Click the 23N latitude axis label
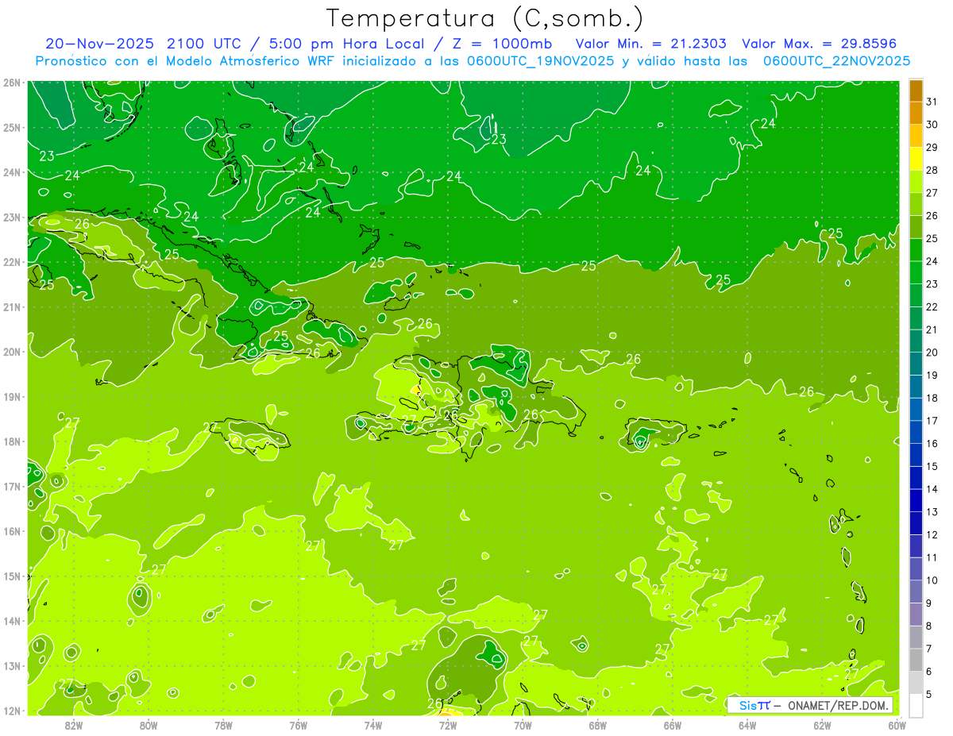This screenshot has height=736, width=953. point(12,217)
